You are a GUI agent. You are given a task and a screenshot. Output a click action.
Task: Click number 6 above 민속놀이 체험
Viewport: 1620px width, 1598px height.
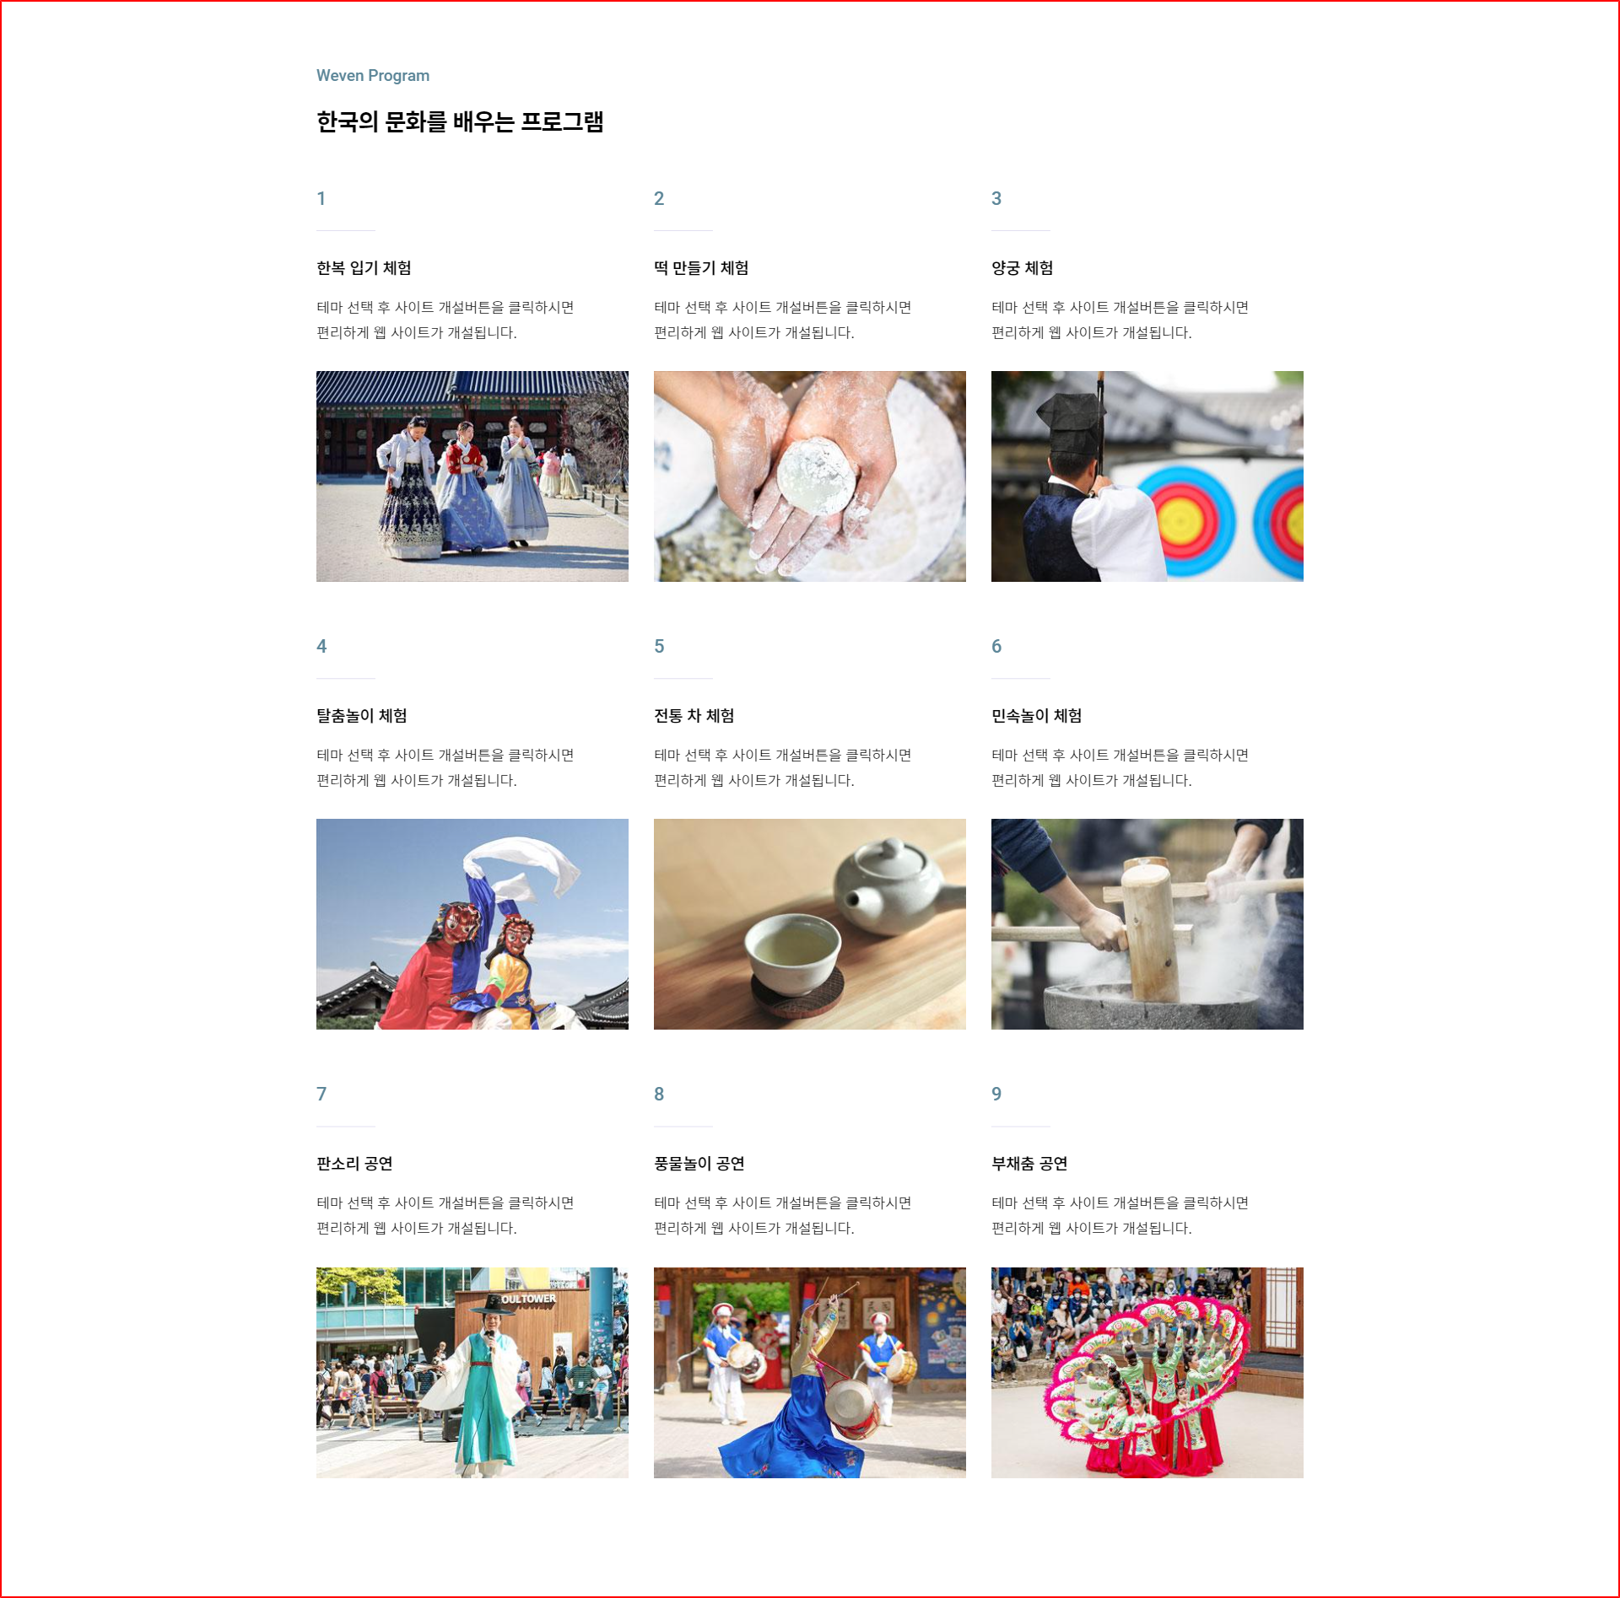coord(996,647)
